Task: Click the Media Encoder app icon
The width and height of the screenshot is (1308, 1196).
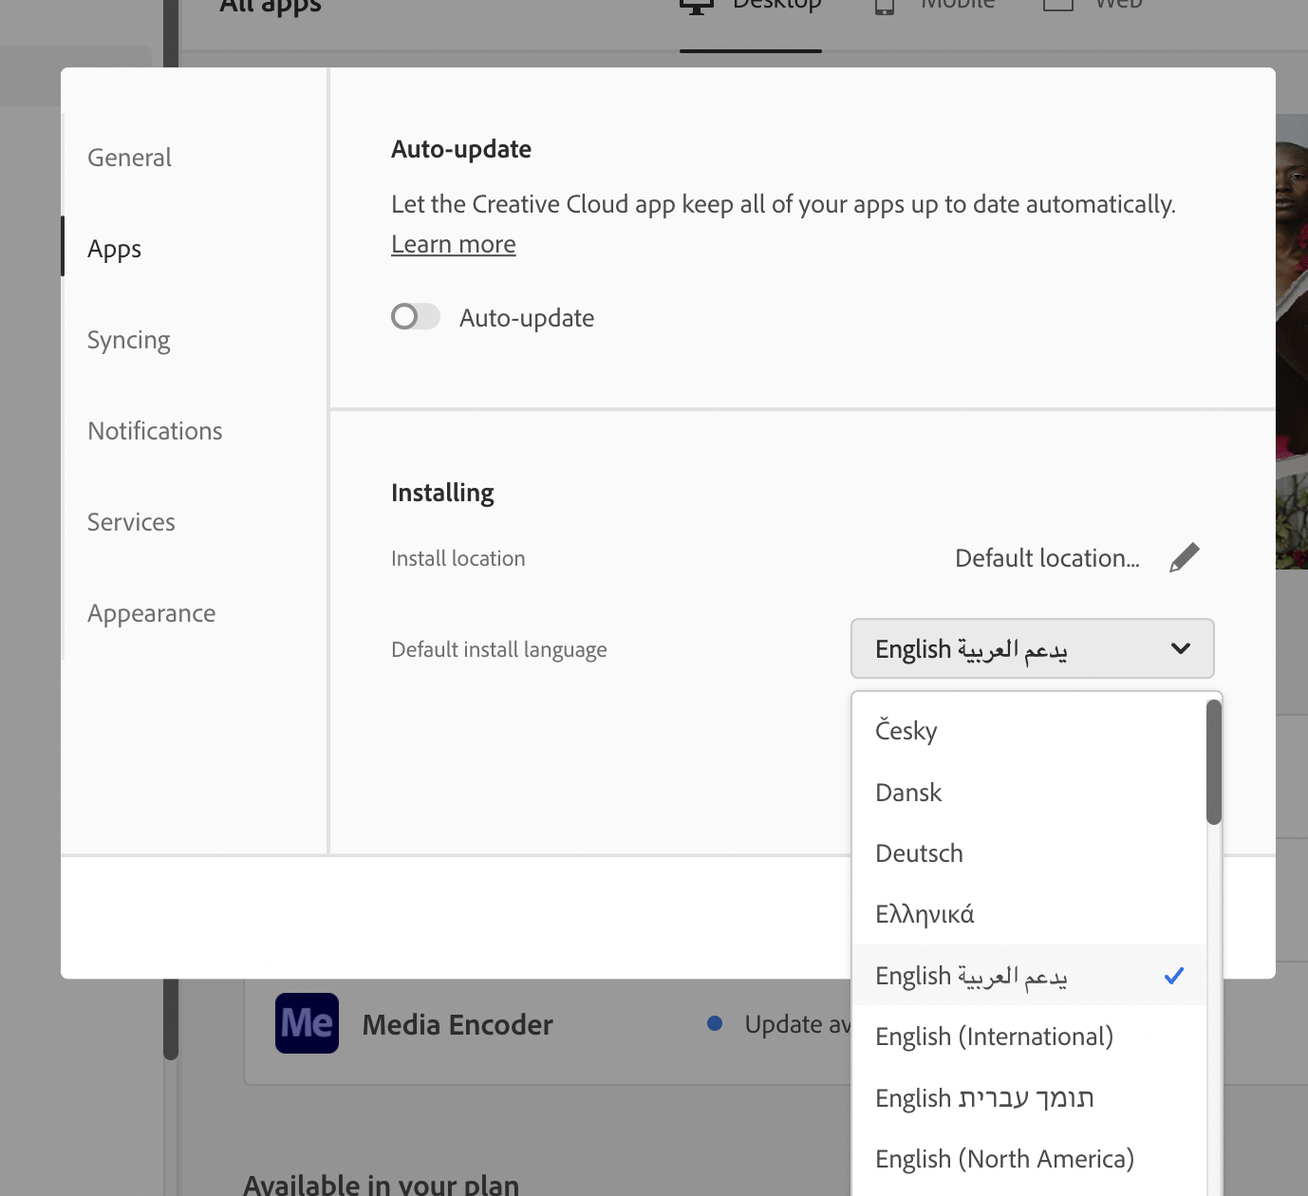Action: [307, 1023]
